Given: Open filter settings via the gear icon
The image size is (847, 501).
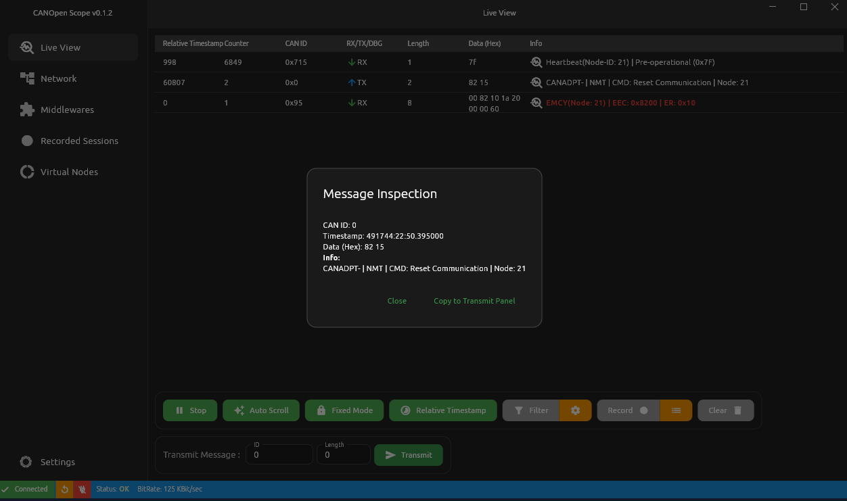Looking at the screenshot, I should coord(576,410).
